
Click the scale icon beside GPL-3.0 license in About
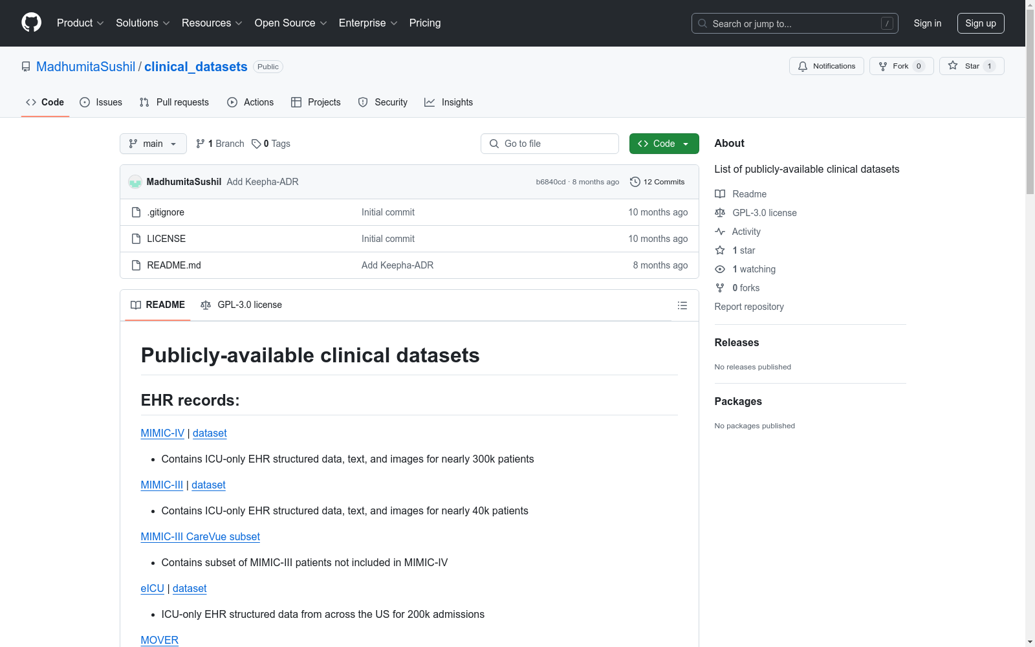pos(720,213)
